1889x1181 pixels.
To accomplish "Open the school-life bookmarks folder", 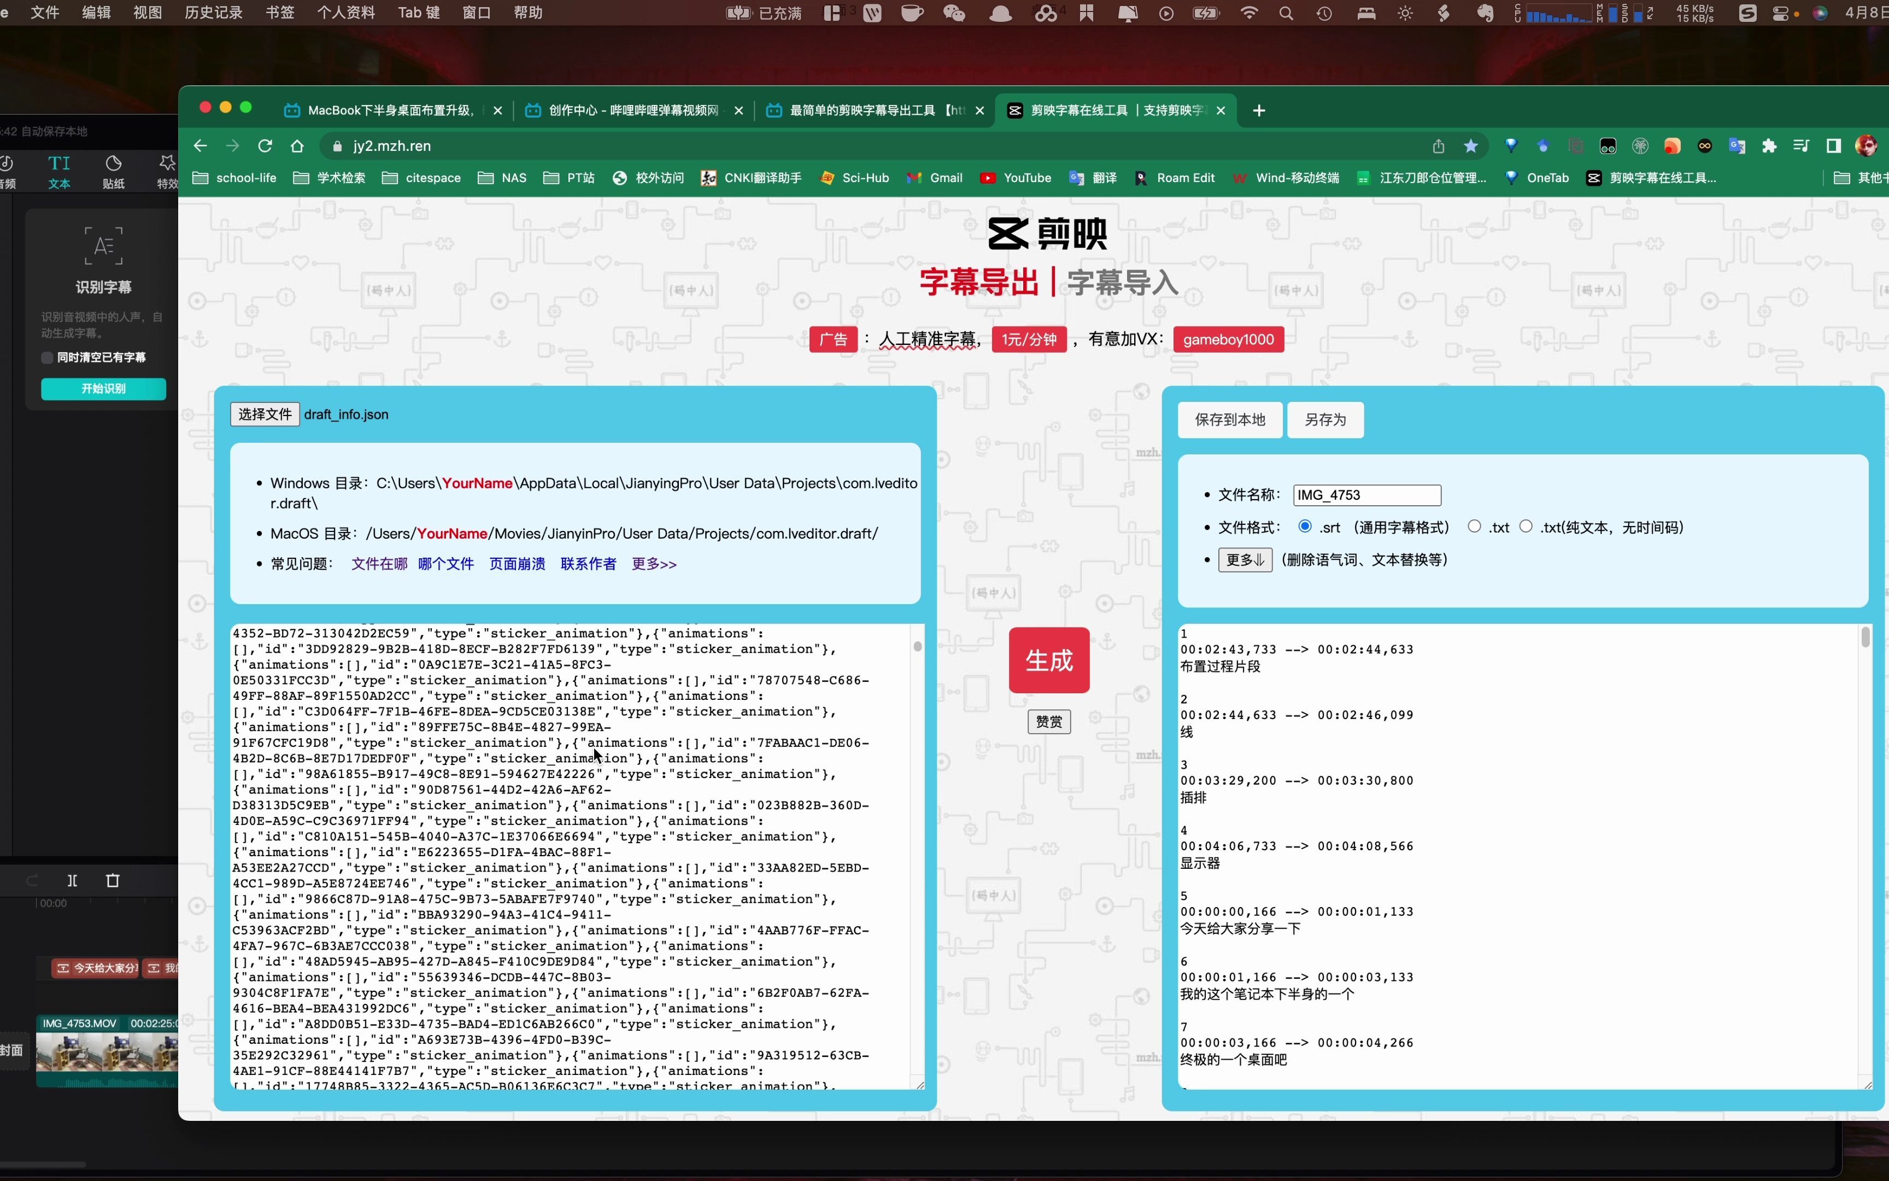I will (x=234, y=178).
